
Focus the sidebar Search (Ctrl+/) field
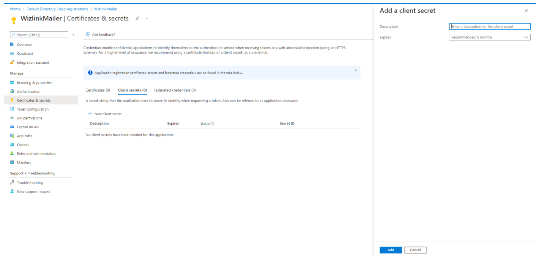[39, 35]
